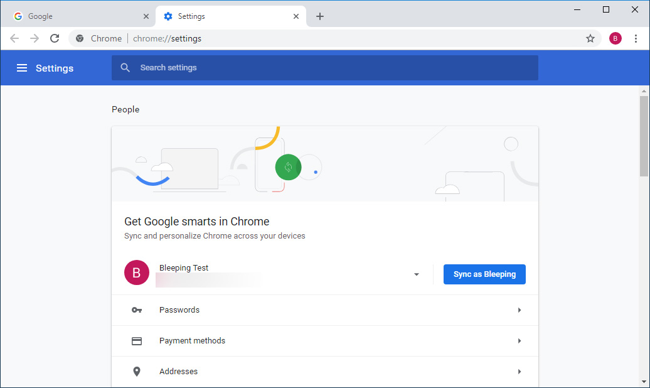
Task: Click the Sync as Bleeping button
Action: [484, 274]
